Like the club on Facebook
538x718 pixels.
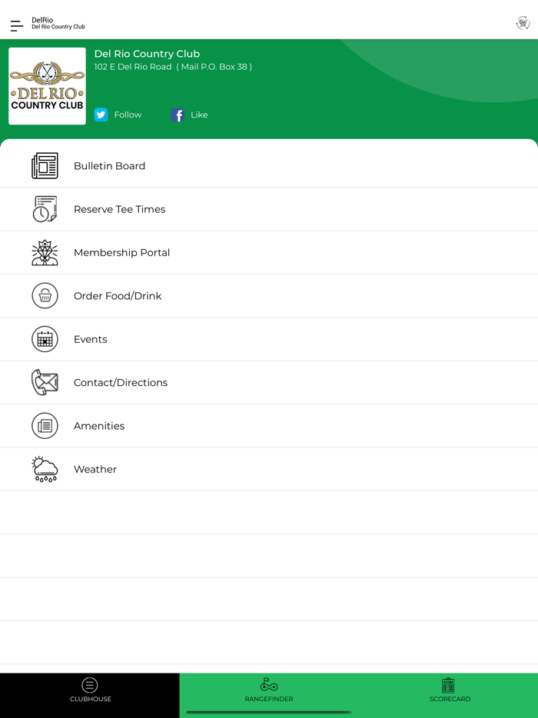199,115
